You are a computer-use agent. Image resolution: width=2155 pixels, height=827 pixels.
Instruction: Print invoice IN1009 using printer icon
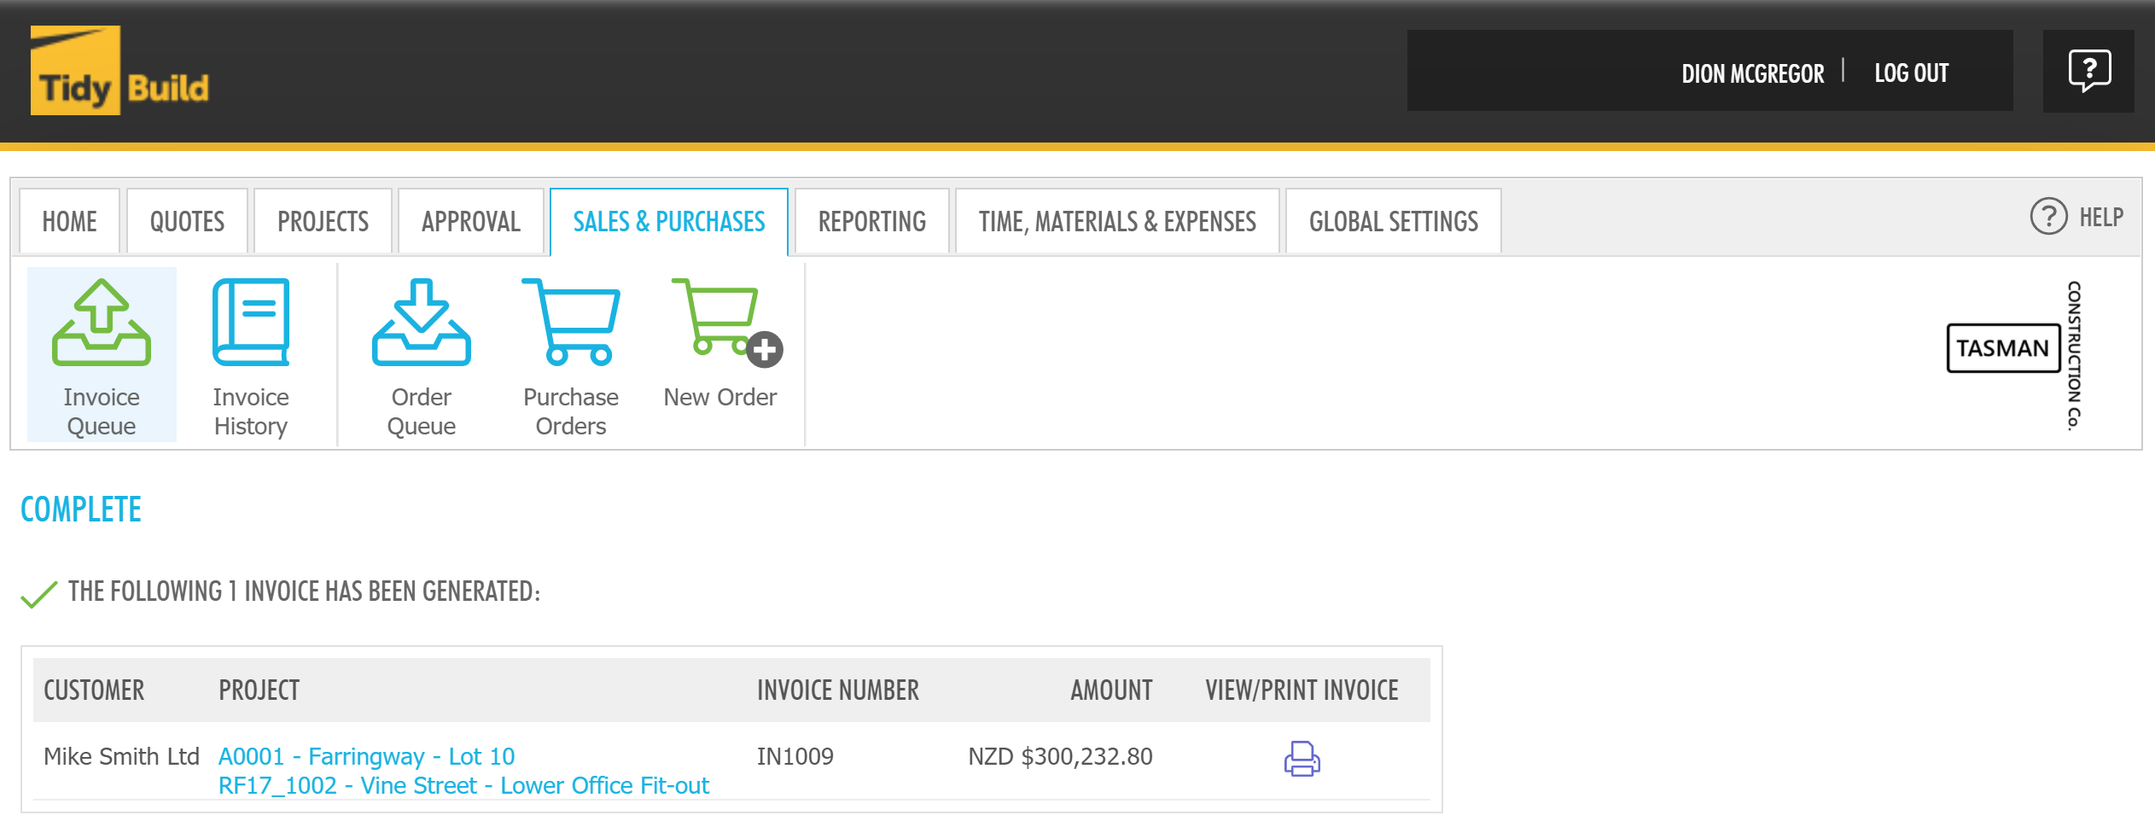click(x=1302, y=759)
